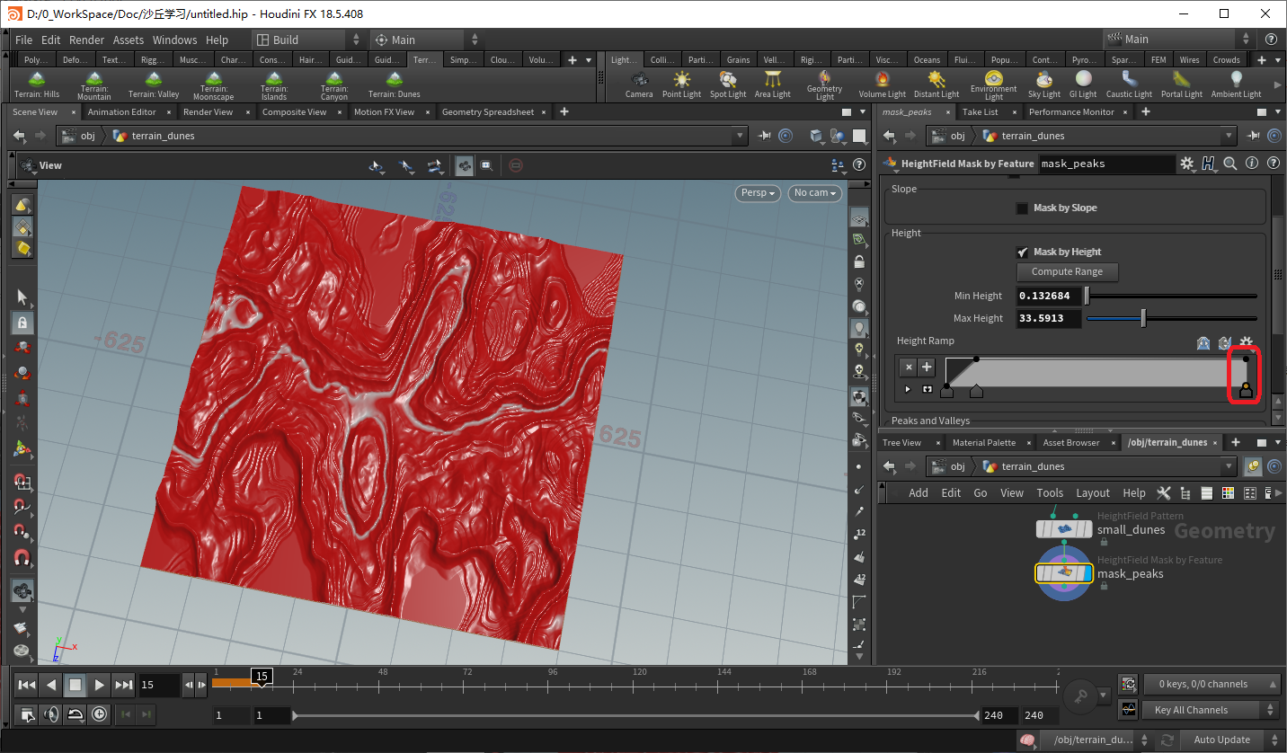Expand the scene view path dropdown arrow
This screenshot has width=1287, height=753.
coord(741,136)
